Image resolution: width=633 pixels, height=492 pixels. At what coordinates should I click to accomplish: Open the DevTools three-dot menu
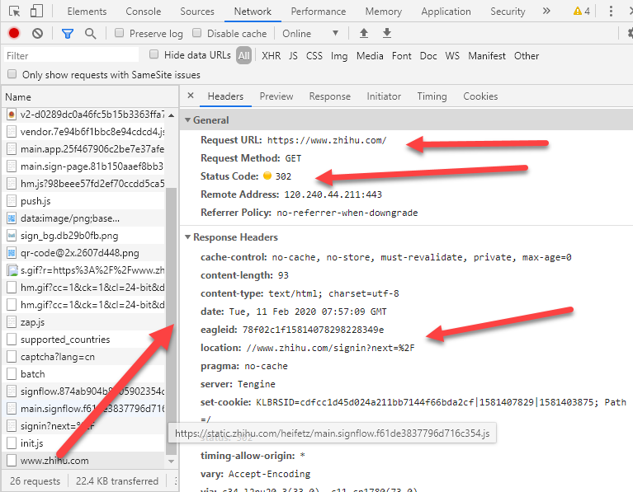611,12
